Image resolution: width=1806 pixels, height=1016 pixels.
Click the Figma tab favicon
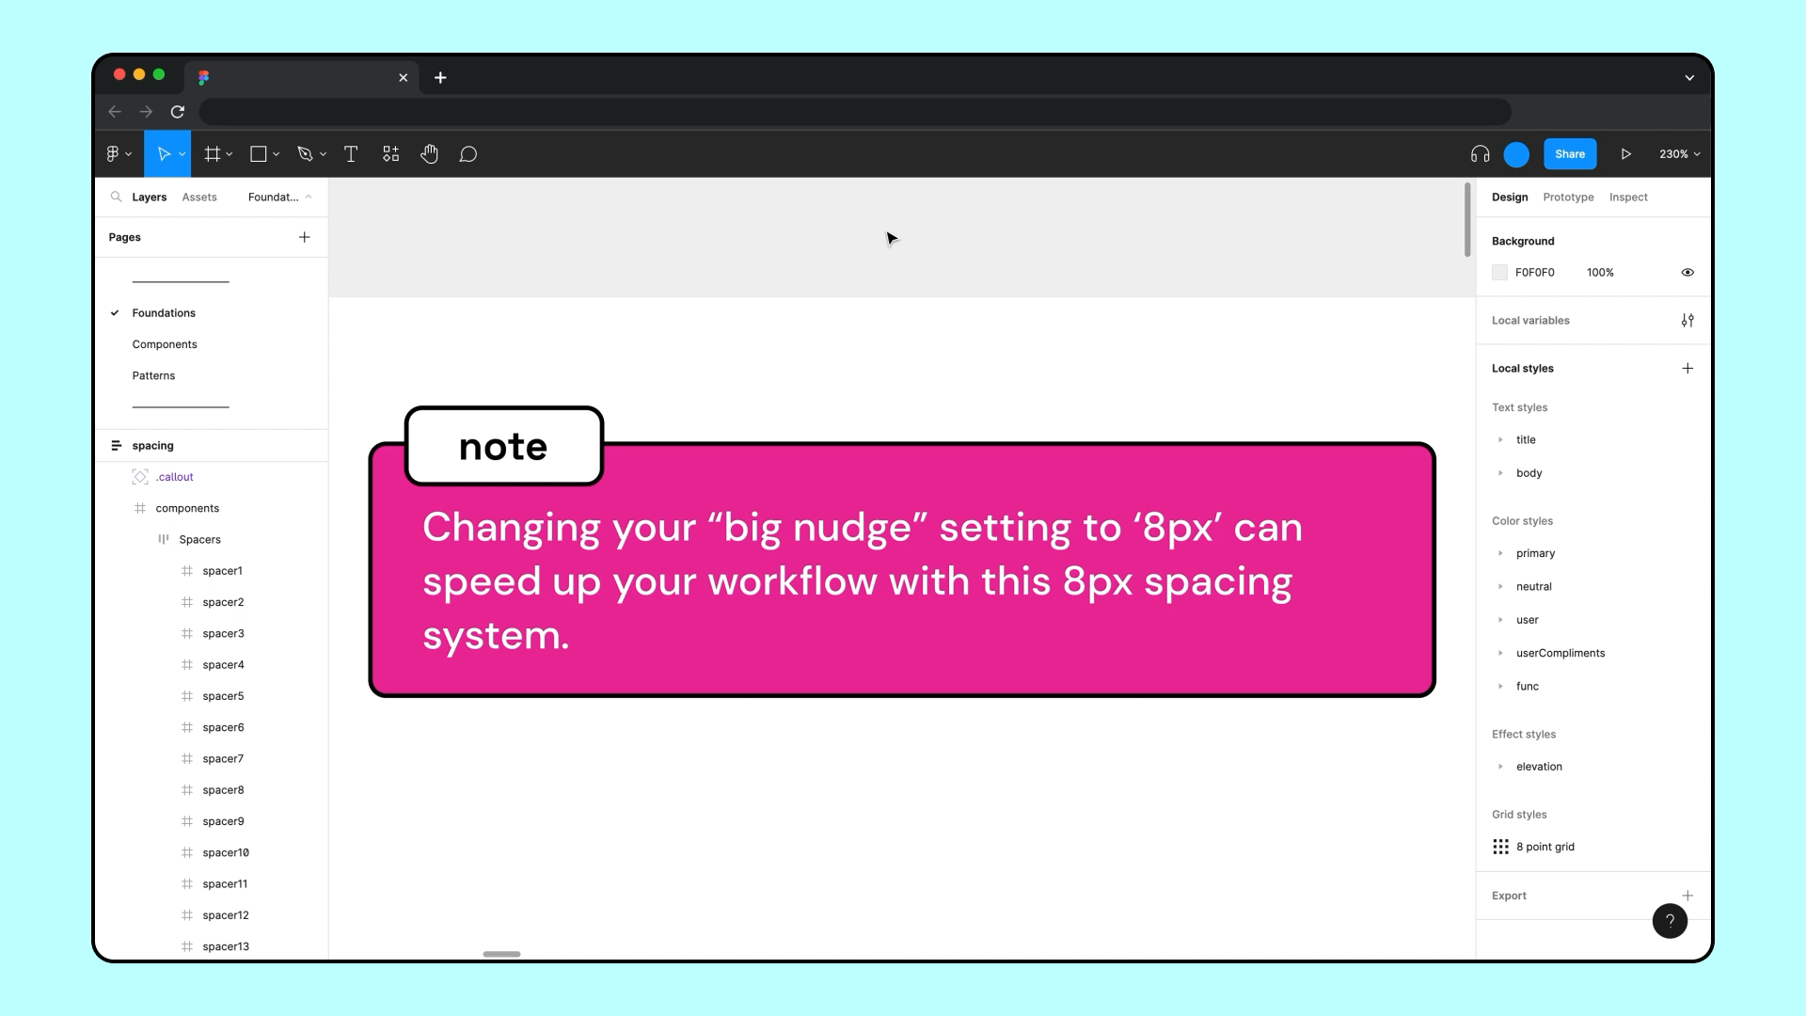pyautogui.click(x=203, y=78)
